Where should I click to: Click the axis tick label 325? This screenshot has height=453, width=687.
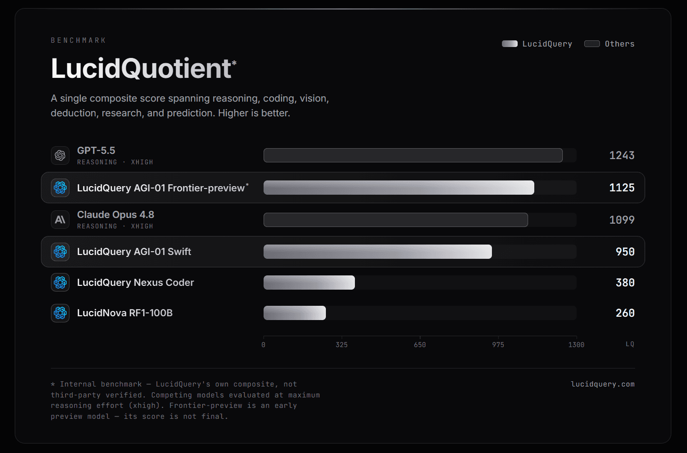342,345
